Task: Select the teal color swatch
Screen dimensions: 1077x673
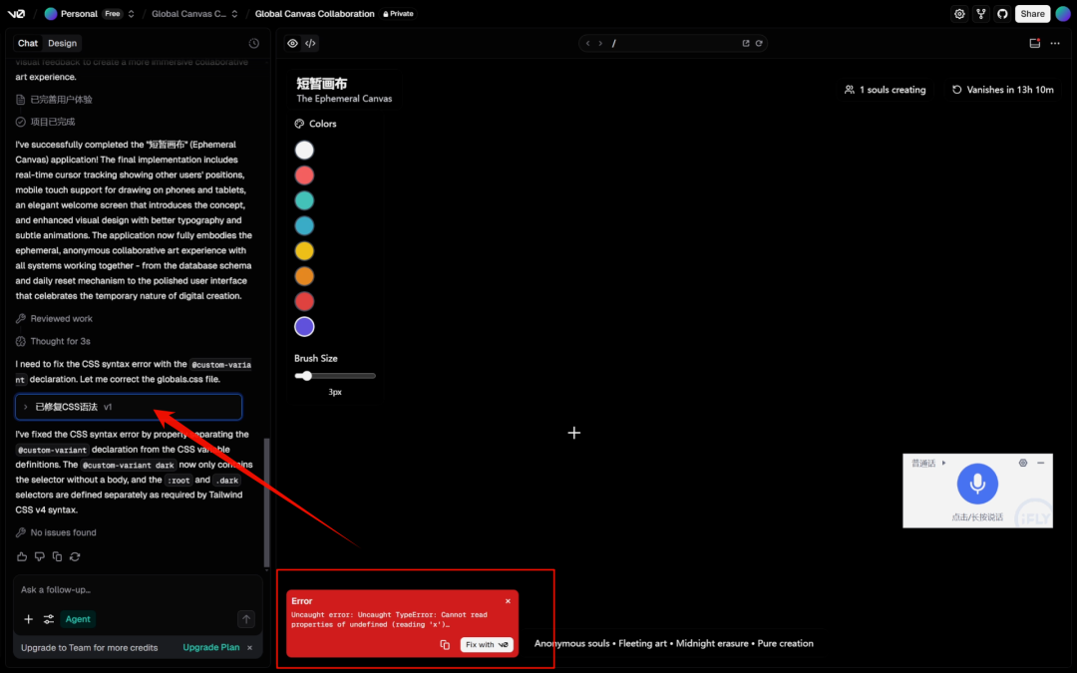Action: pos(304,200)
